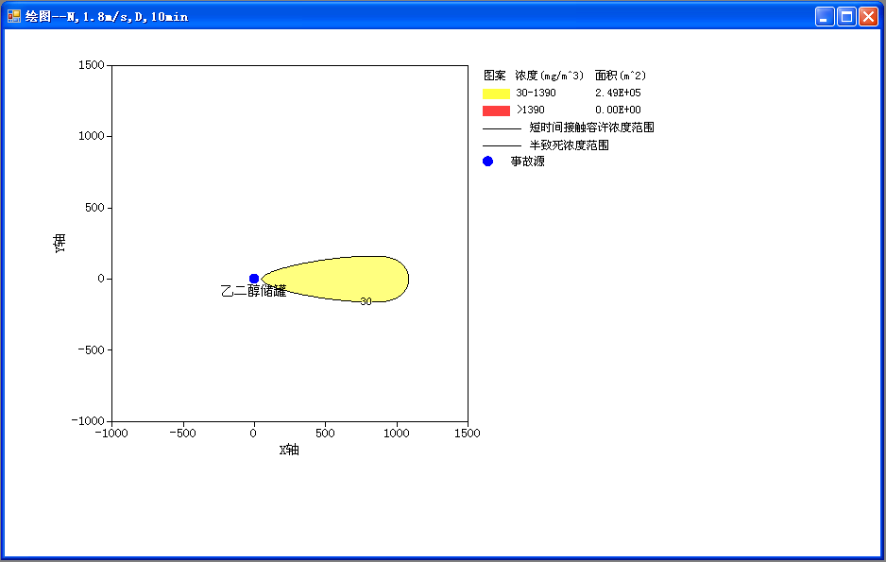Click the 事故源 legend label

[528, 162]
